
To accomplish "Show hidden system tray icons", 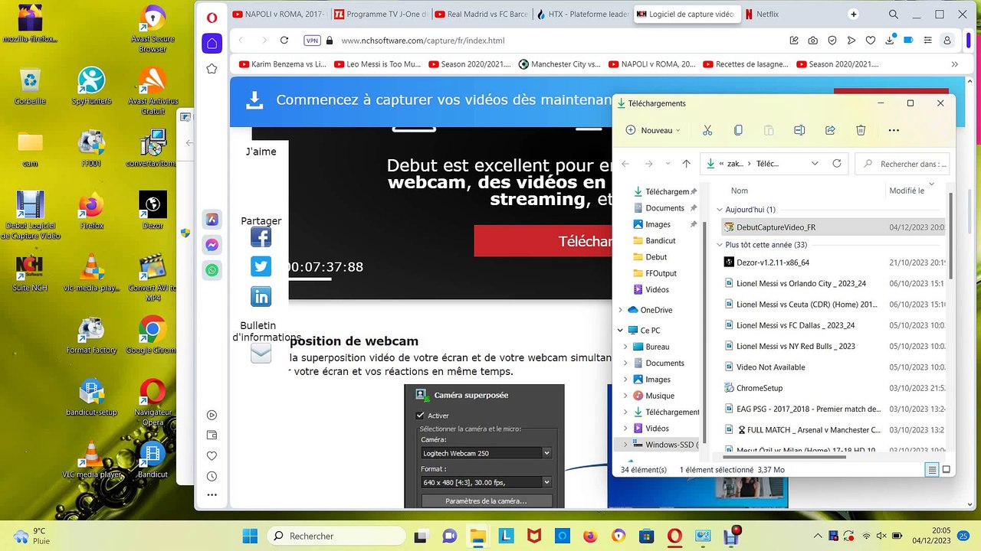I will (x=819, y=536).
